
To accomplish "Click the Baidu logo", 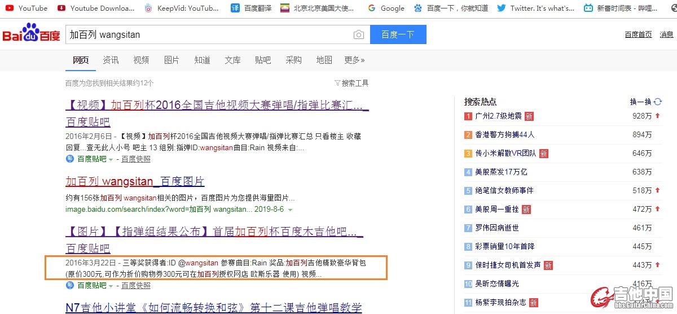I will pyautogui.click(x=31, y=34).
